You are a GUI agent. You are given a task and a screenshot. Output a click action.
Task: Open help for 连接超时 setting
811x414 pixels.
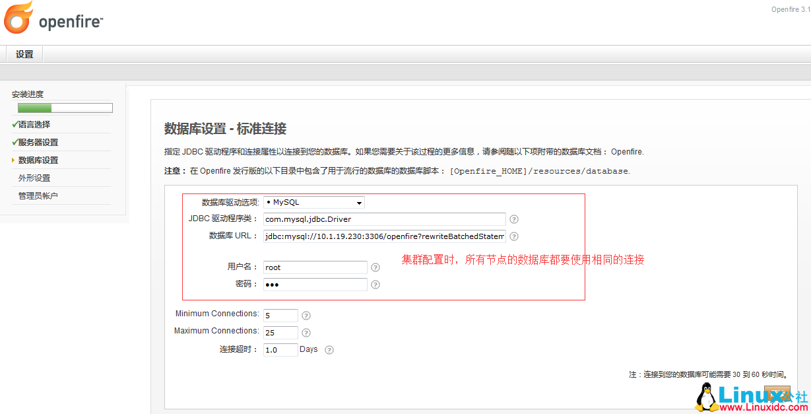329,350
